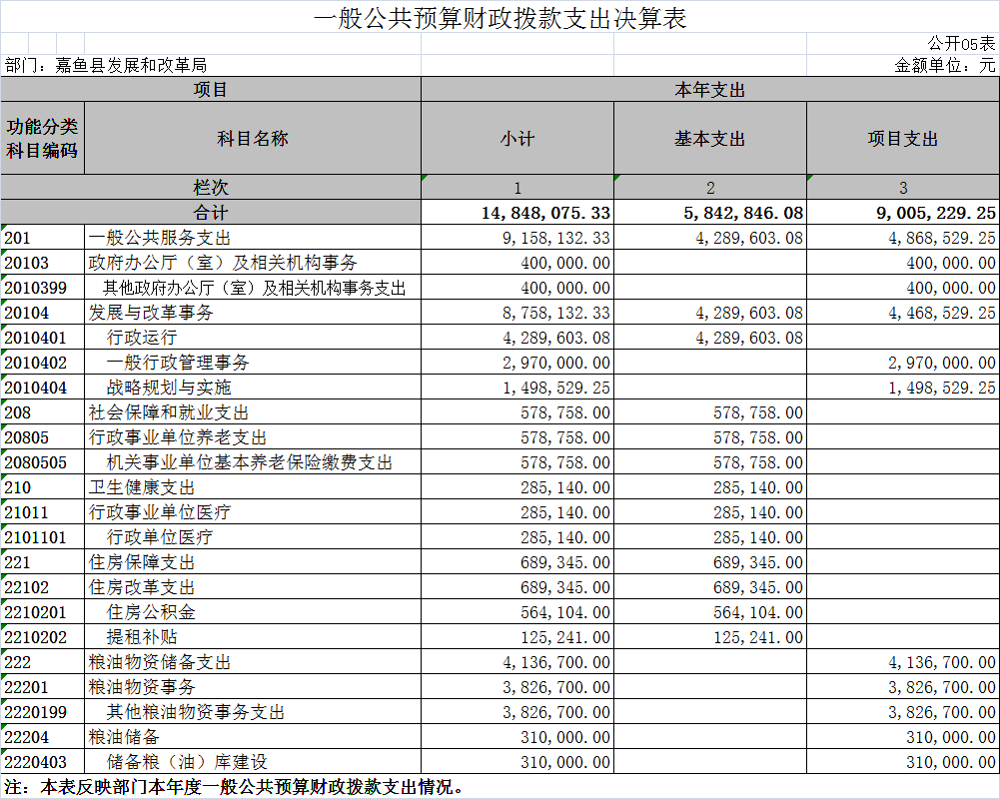The height and width of the screenshot is (799, 1000).
Task: Select 政府办公厅（室）及相关机构事务 cell
Action: tap(253, 262)
